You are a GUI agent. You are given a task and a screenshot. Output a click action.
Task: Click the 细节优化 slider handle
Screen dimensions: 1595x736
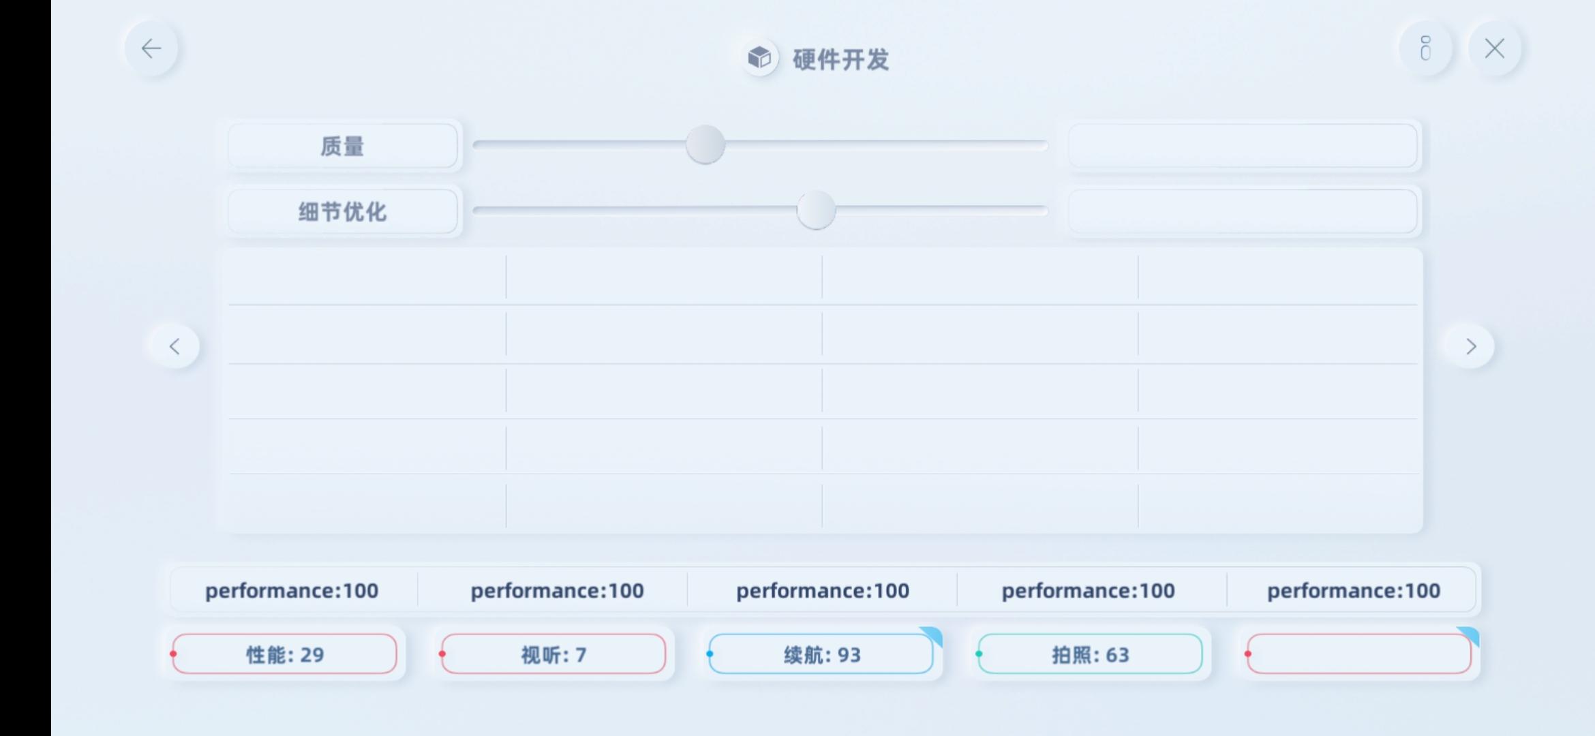pos(816,210)
